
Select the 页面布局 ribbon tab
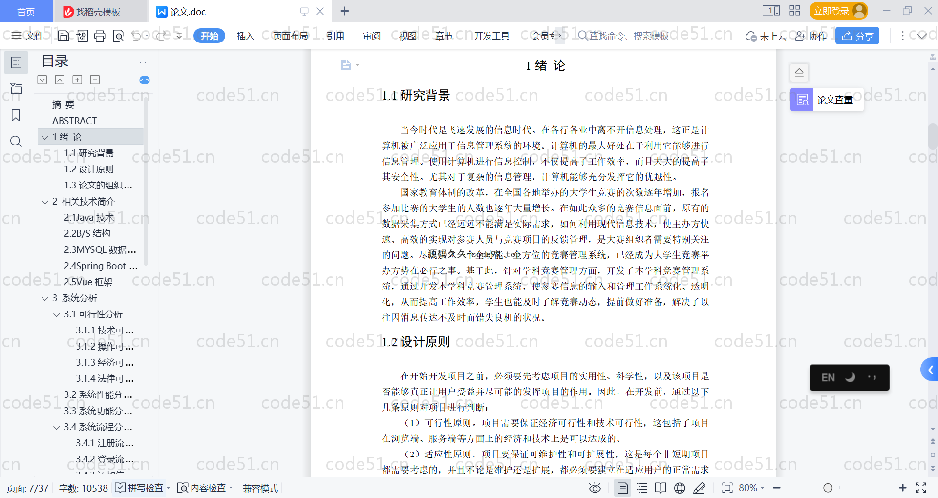[x=290, y=36]
